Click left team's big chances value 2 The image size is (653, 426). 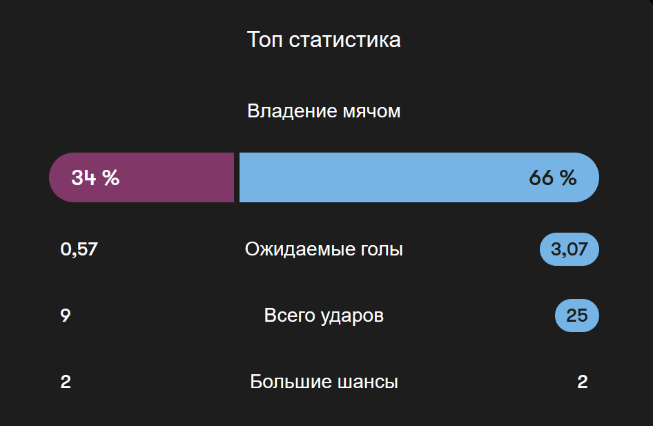click(x=66, y=382)
